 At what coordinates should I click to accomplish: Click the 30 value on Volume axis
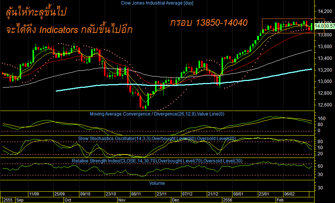[x=320, y=187]
